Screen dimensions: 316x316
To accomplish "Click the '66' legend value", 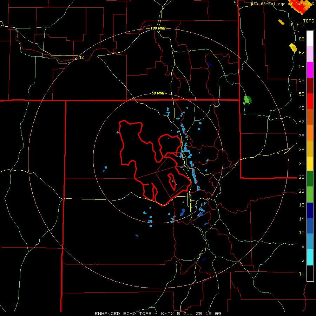I will pyautogui.click(x=302, y=39).
